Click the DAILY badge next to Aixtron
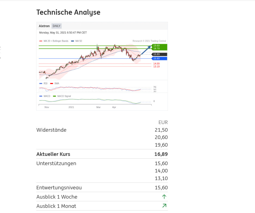This screenshot has width=255, height=213. 57,26
